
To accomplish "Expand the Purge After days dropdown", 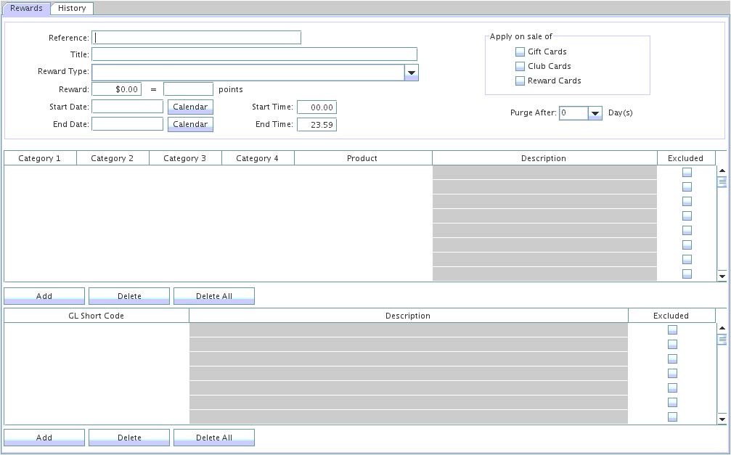I will [595, 113].
